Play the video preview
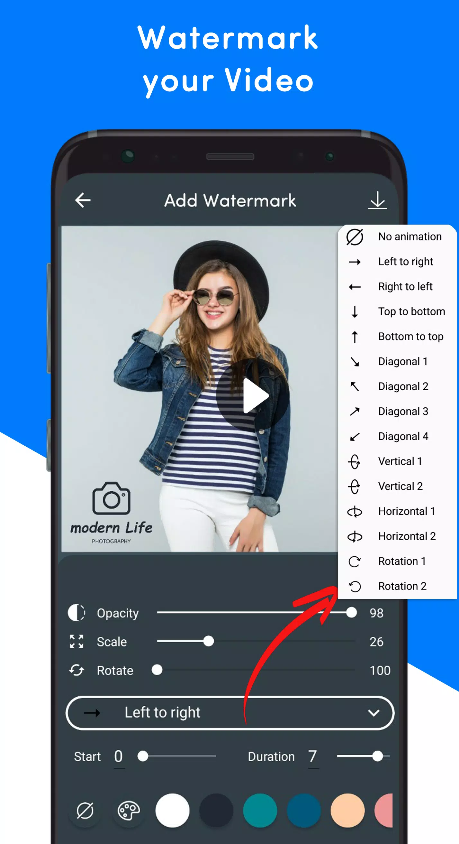459x844 pixels. click(253, 395)
